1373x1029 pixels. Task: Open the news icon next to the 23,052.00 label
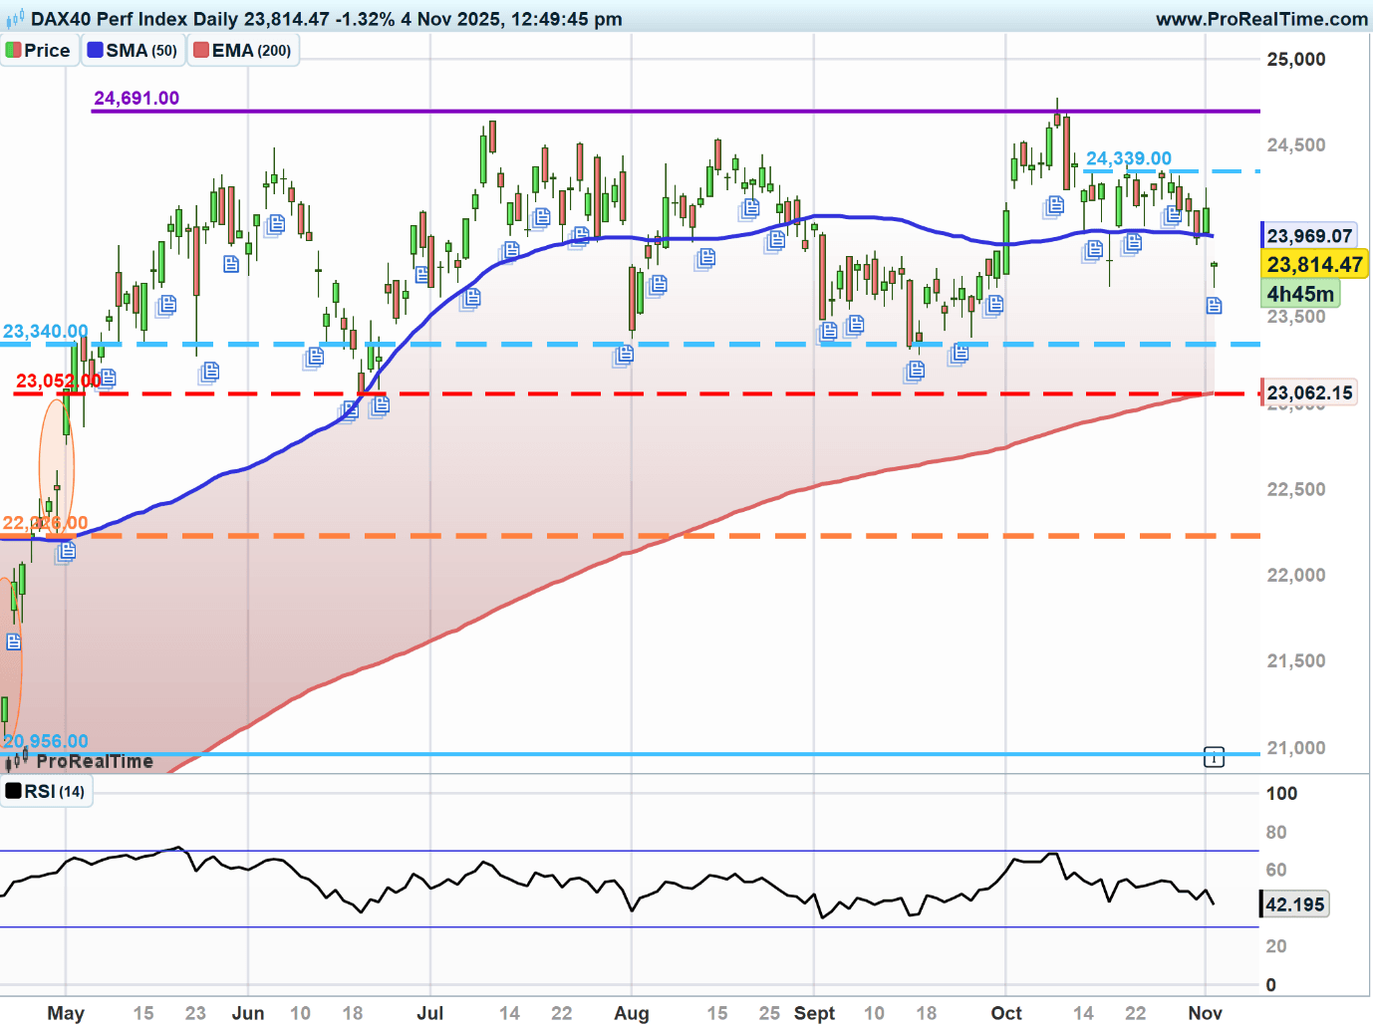coord(108,378)
